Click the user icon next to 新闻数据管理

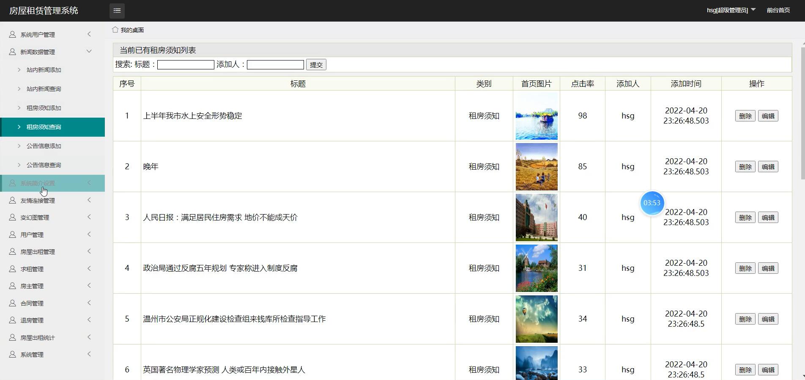click(x=13, y=52)
